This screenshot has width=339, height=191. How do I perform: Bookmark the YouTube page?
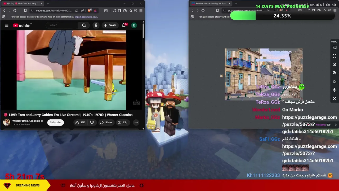[25, 11]
